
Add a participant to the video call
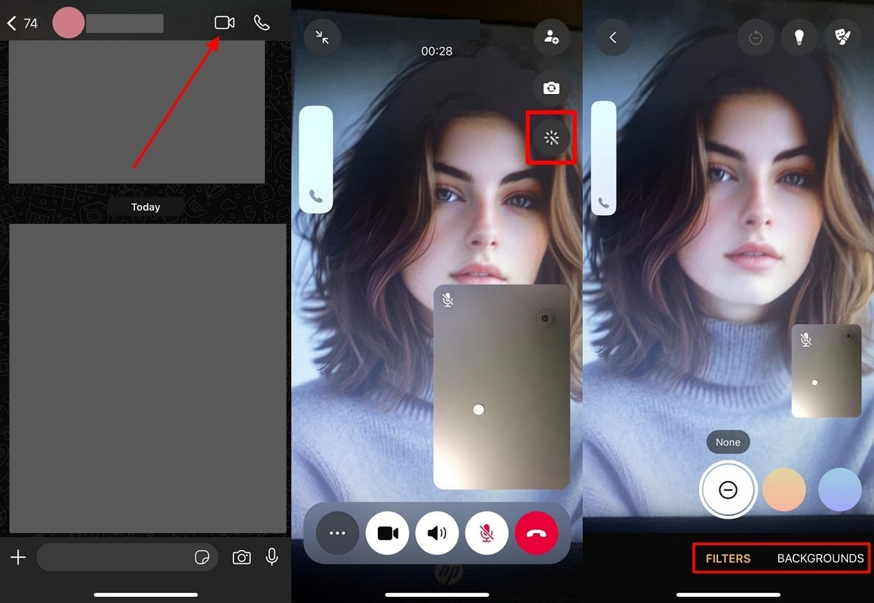click(551, 38)
